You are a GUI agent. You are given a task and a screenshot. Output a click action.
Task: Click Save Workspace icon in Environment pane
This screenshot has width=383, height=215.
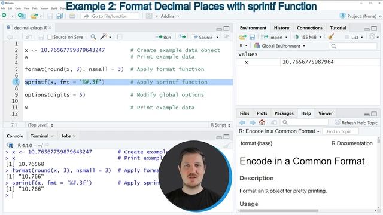pyautogui.click(x=252, y=37)
